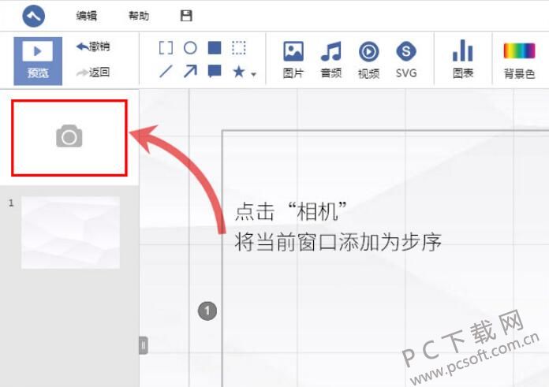Open the 编辑 menu

click(87, 17)
